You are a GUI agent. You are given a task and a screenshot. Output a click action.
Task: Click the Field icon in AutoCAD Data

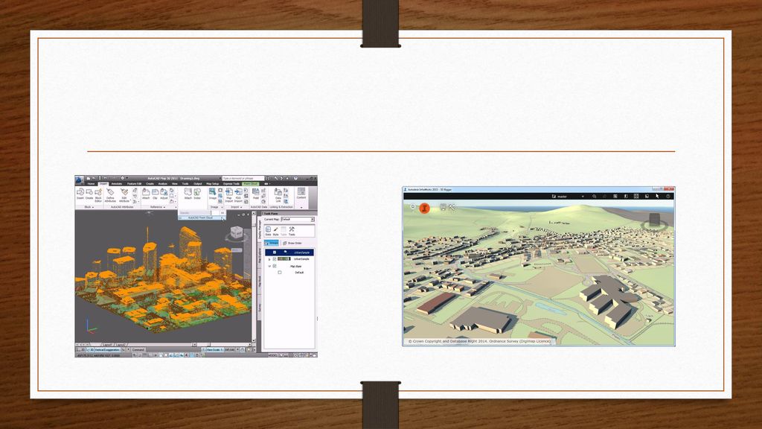pos(256,191)
